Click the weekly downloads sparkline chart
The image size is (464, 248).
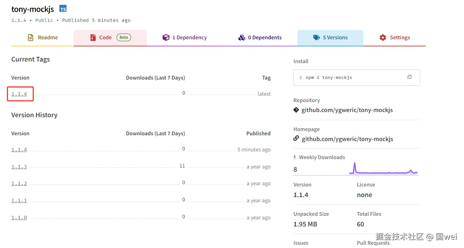pyautogui.click(x=383, y=169)
